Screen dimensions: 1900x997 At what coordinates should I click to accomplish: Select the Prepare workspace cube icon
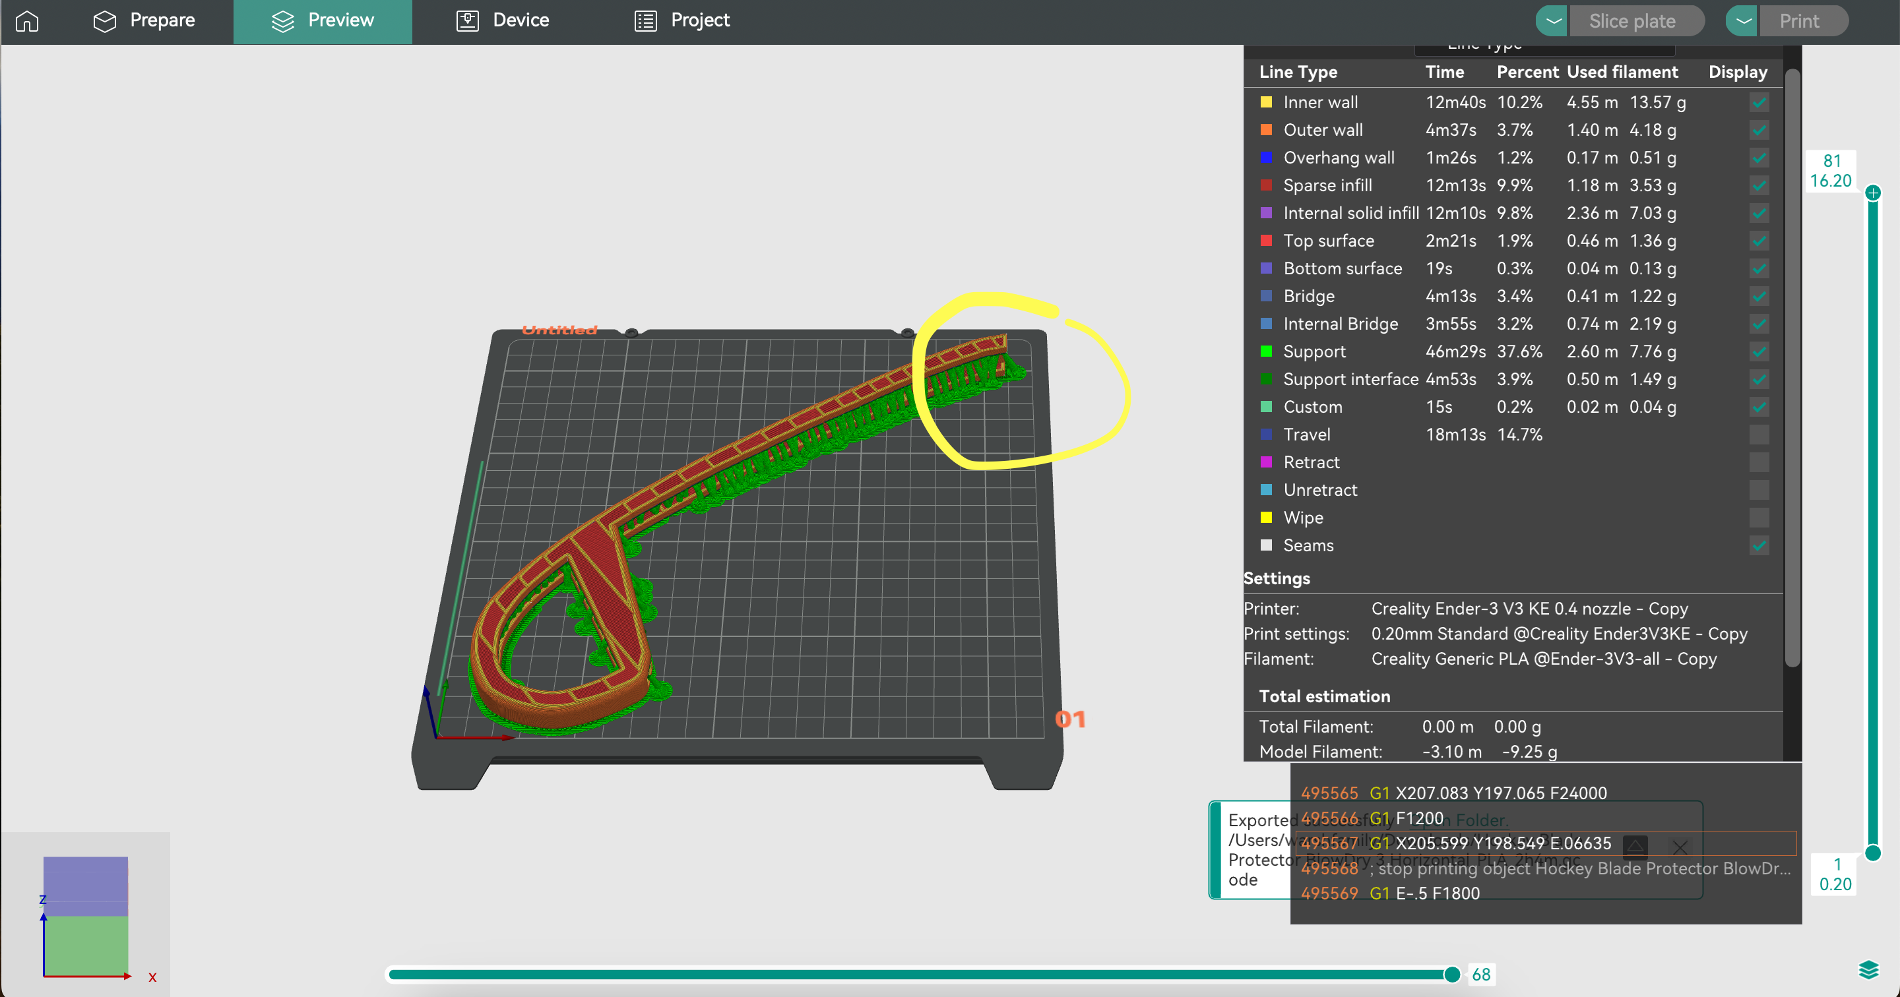coord(104,20)
